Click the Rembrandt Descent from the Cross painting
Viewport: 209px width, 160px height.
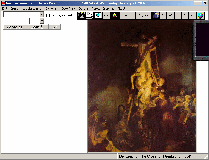click(x=142, y=86)
